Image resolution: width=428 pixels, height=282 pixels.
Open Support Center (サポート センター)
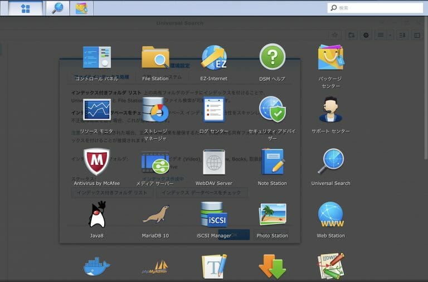click(331, 109)
